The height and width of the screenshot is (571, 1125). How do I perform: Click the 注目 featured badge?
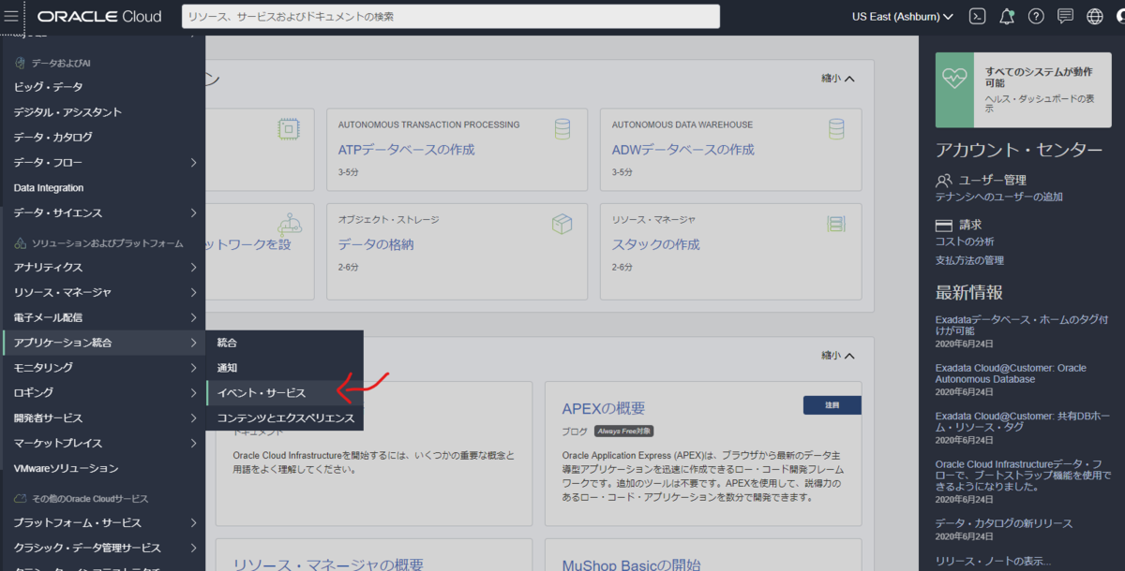(832, 405)
